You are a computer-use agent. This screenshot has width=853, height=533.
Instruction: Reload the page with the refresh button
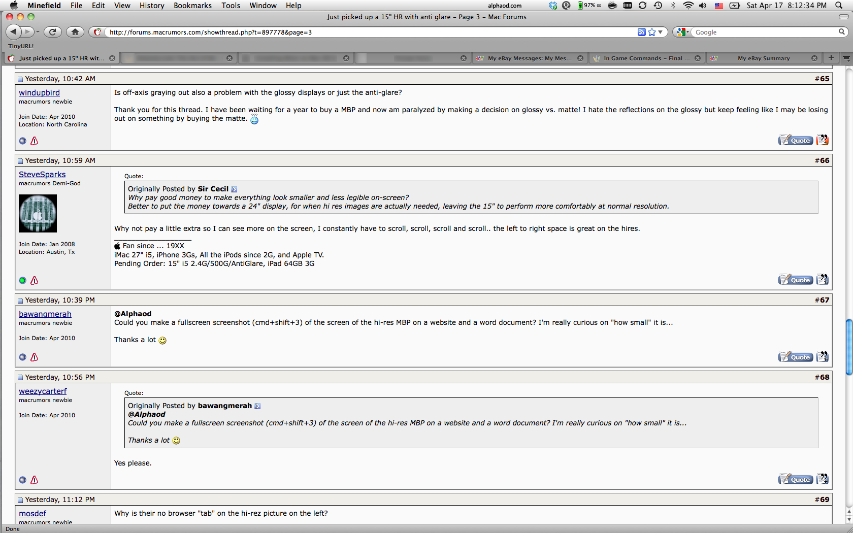pyautogui.click(x=52, y=32)
